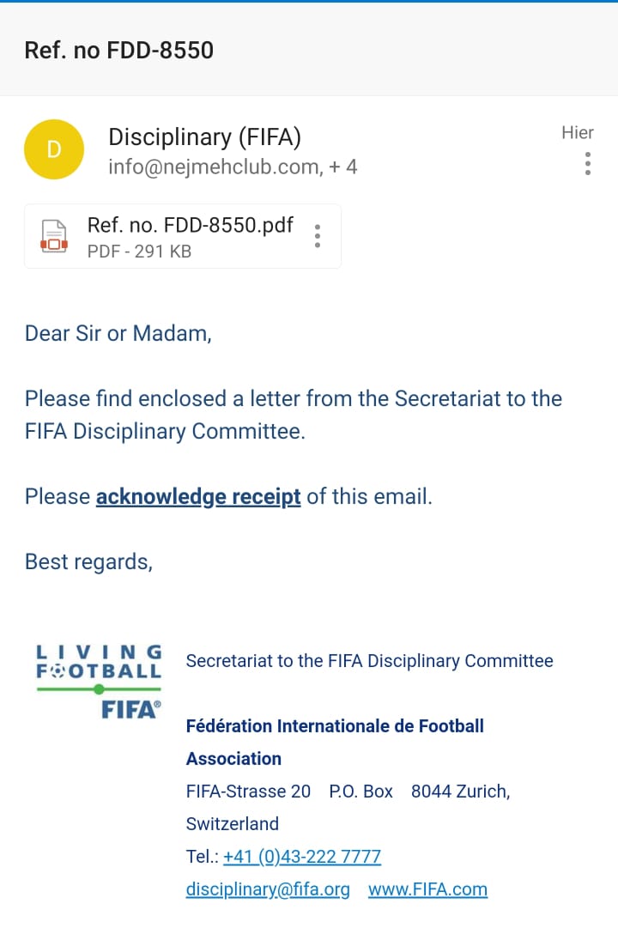The width and height of the screenshot is (618, 928).
Task: Tap the "Hier" received date label
Action: point(578,132)
